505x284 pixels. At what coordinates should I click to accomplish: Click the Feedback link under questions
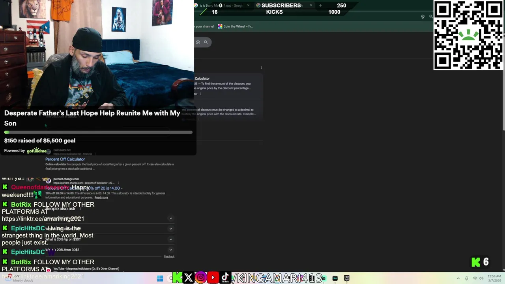coord(169,256)
